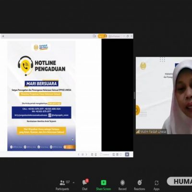
Task: Add a new tab with plus icon
Action: 3,36
